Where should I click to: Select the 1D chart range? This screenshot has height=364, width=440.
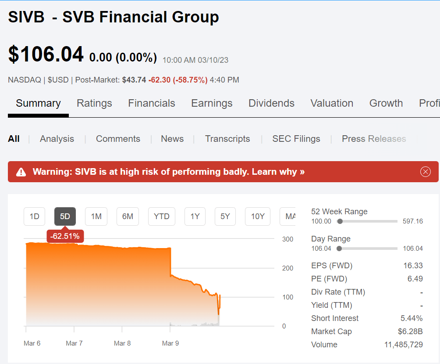coord(34,216)
